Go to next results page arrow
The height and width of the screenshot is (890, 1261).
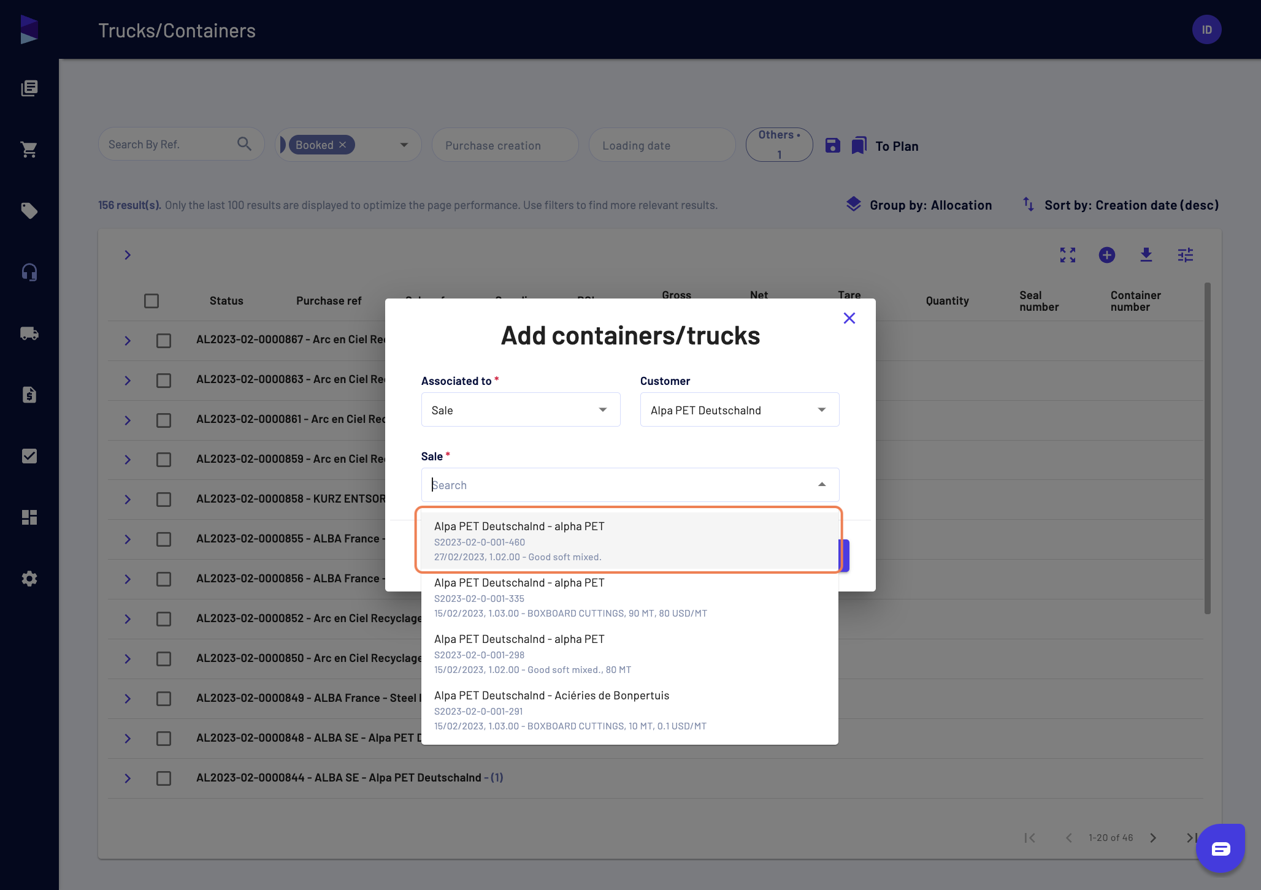(x=1153, y=838)
